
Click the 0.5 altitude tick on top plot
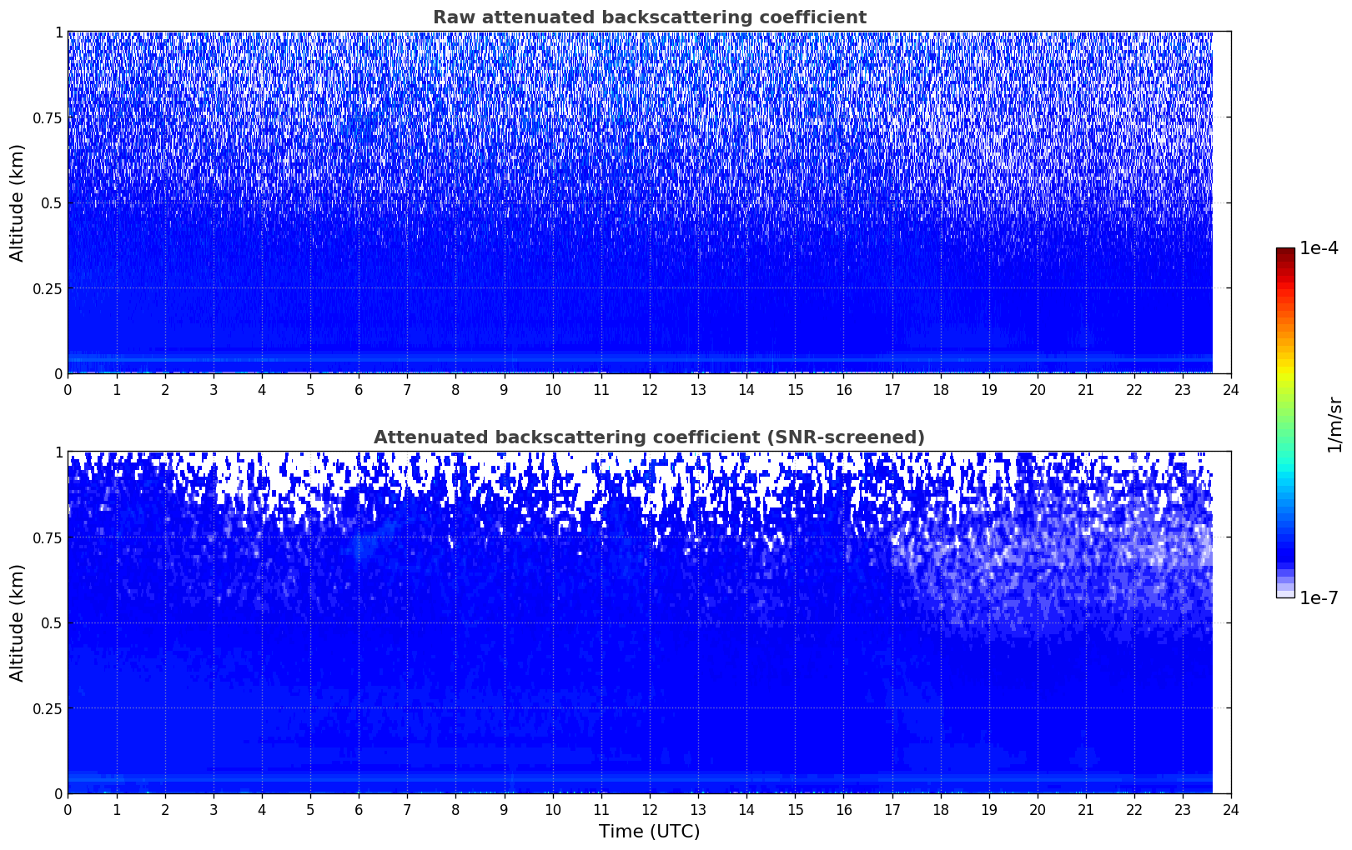click(52, 203)
